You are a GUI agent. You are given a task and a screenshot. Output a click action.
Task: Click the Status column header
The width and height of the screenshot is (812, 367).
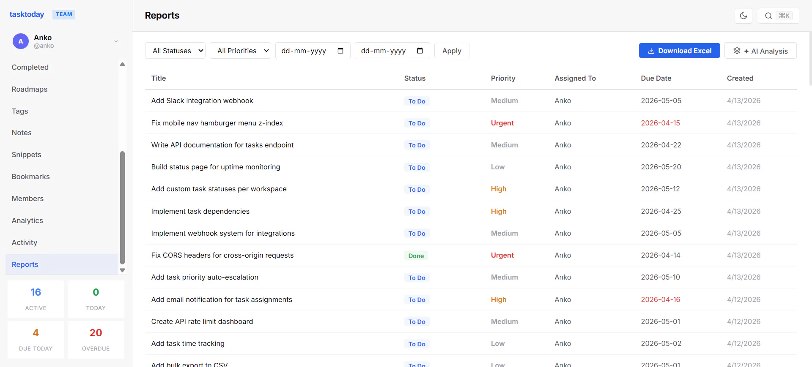pyautogui.click(x=415, y=78)
